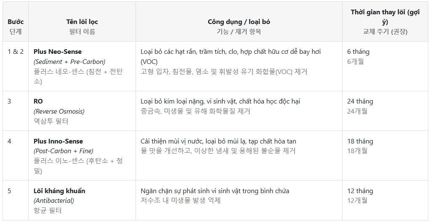This screenshot has width=433, height=223.
Task: Click the Korean text '항균 필터'
Action: pos(48,210)
